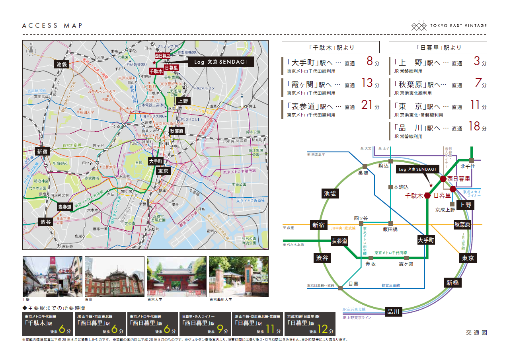511x358 pixels.
Task: Open the 上野 street photo thumbnail
Action: (52, 276)
